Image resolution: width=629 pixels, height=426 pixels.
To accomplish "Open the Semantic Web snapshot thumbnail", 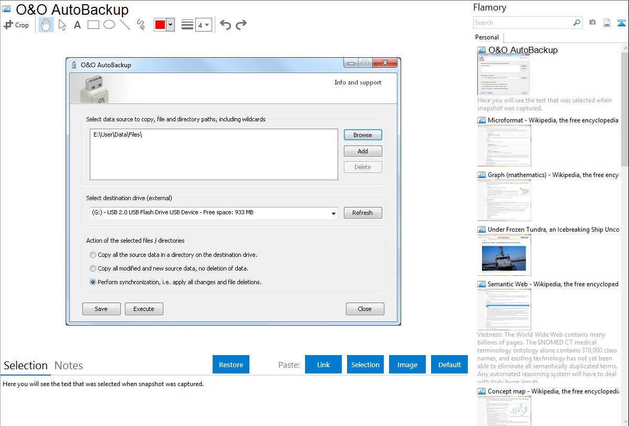I will [x=504, y=309].
